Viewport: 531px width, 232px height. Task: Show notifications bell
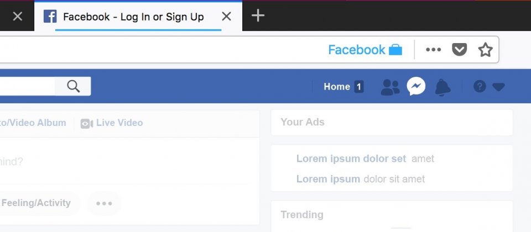pyautogui.click(x=442, y=87)
